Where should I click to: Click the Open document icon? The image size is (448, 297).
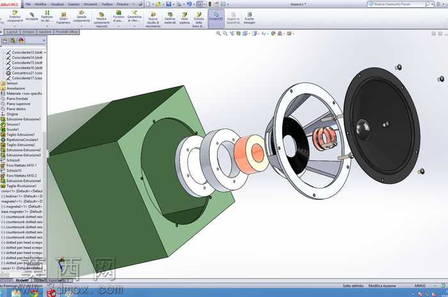point(158,4)
